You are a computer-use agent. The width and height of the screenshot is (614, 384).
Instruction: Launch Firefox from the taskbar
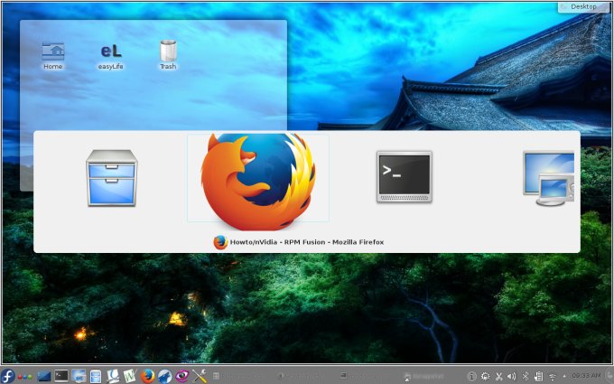[147, 376]
